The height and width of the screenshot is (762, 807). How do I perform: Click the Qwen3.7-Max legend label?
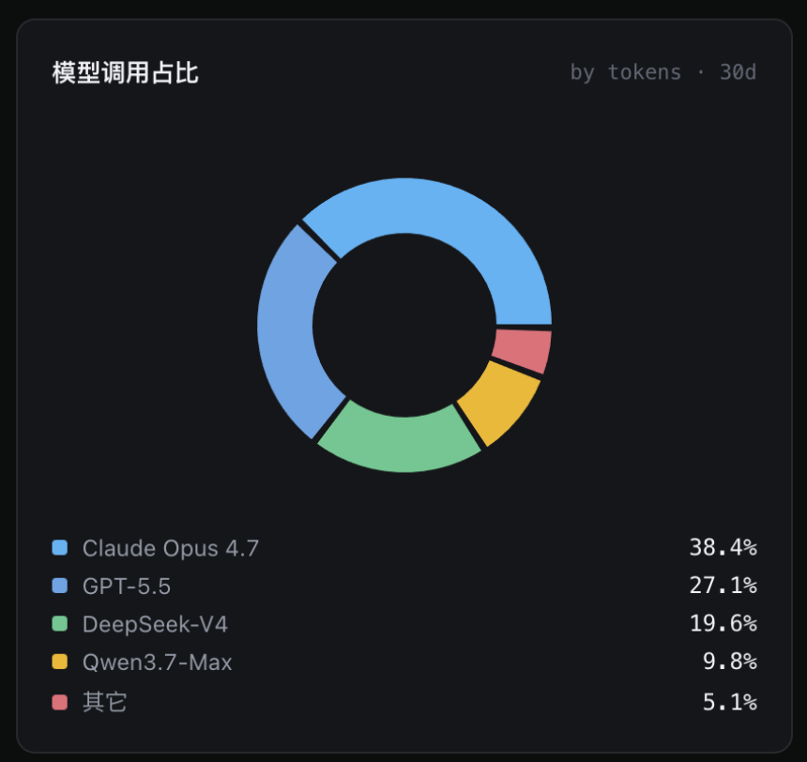pos(157,663)
